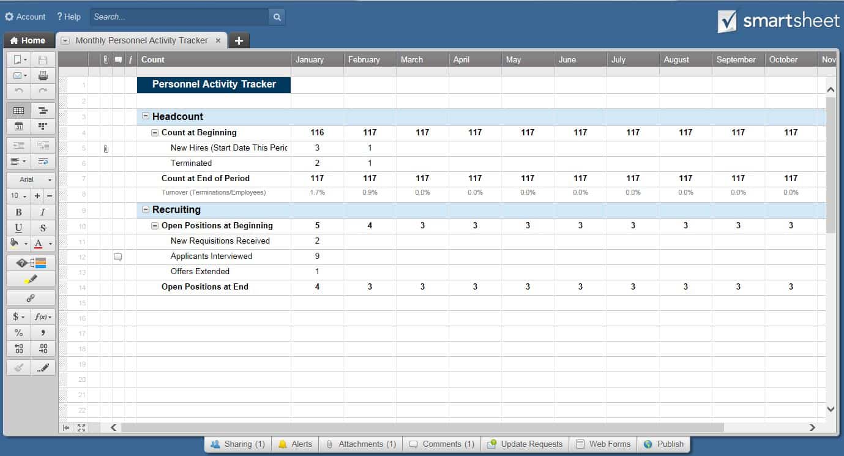
Task: Insert a hyperlink with the chain icon
Action: coord(30,297)
